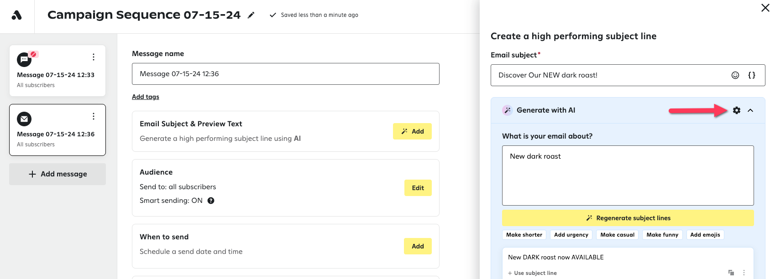Close the subject line panel

pyautogui.click(x=765, y=8)
